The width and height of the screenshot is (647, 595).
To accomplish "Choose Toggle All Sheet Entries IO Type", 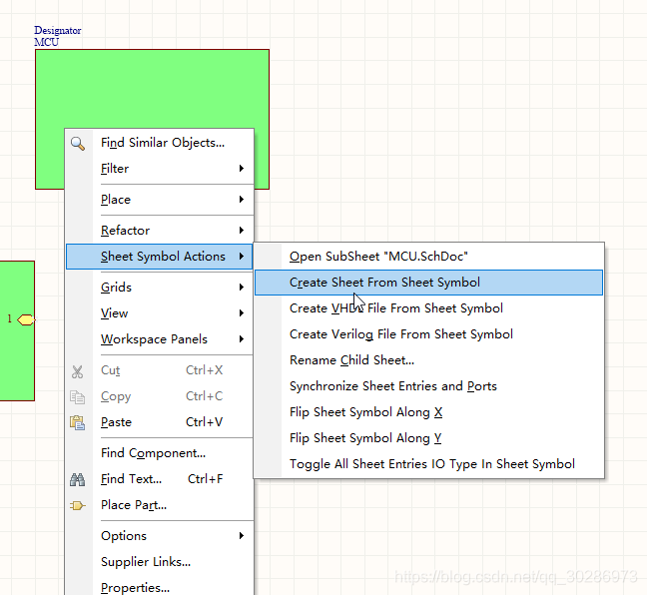I will [428, 464].
